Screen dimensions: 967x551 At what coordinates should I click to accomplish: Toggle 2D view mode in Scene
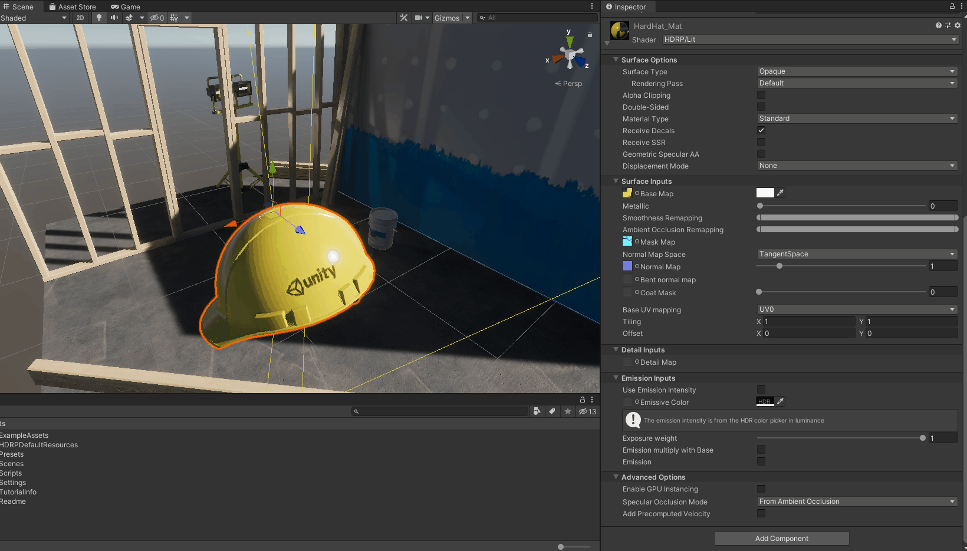click(80, 18)
